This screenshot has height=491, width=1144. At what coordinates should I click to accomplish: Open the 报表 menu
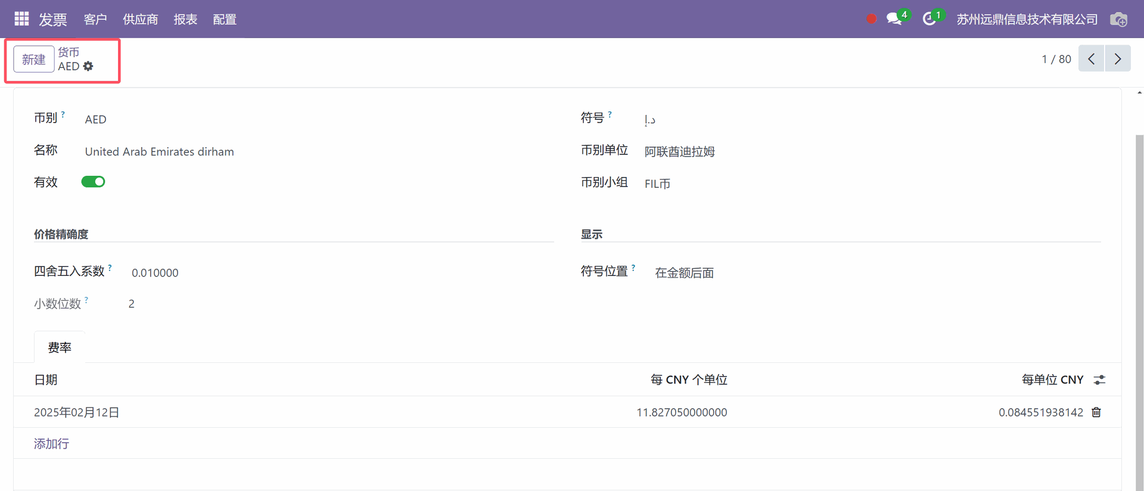185,19
